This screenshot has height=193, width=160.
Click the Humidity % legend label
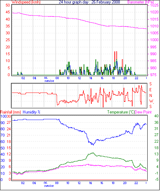pyautogui.click(x=32, y=112)
